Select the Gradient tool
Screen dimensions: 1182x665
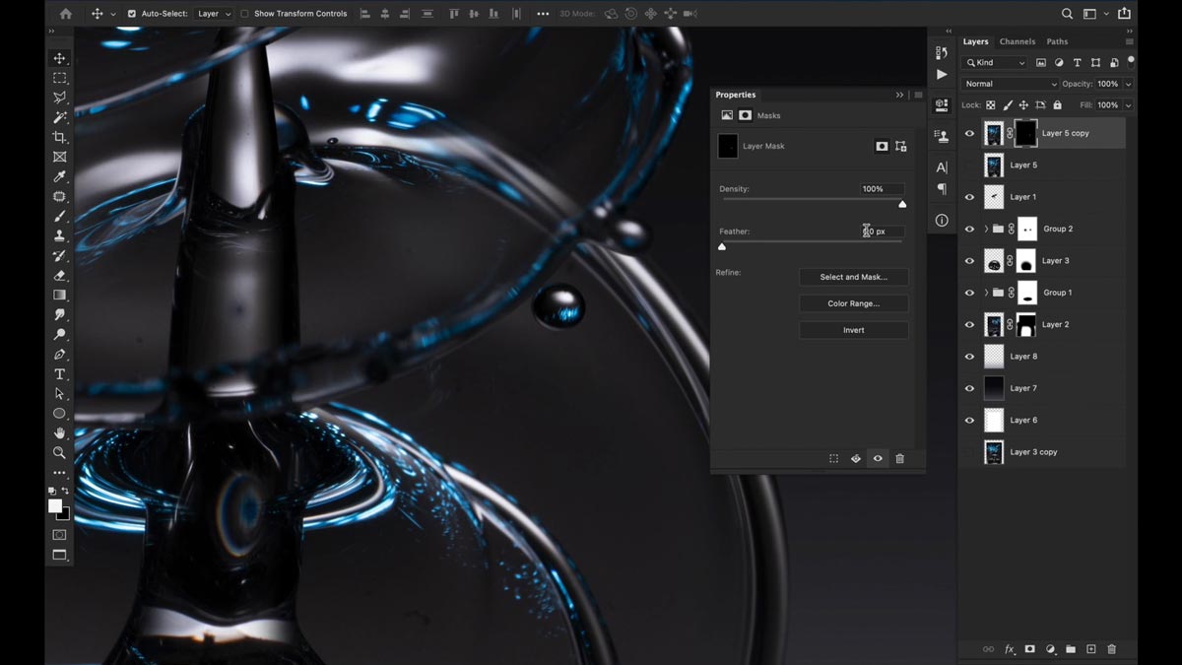tap(60, 295)
